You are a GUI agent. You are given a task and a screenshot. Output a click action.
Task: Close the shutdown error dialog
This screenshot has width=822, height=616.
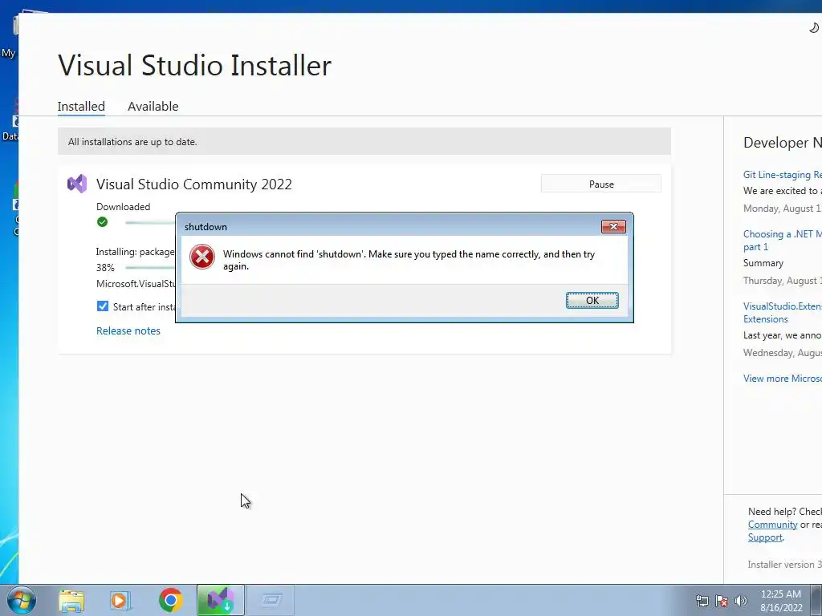(x=613, y=226)
